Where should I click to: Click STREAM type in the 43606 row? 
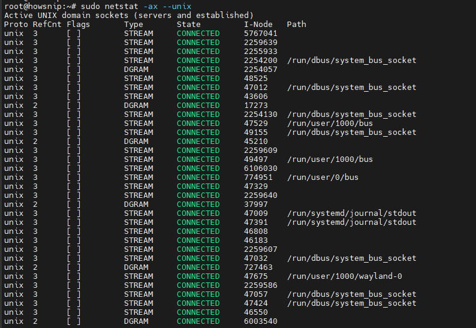click(138, 97)
